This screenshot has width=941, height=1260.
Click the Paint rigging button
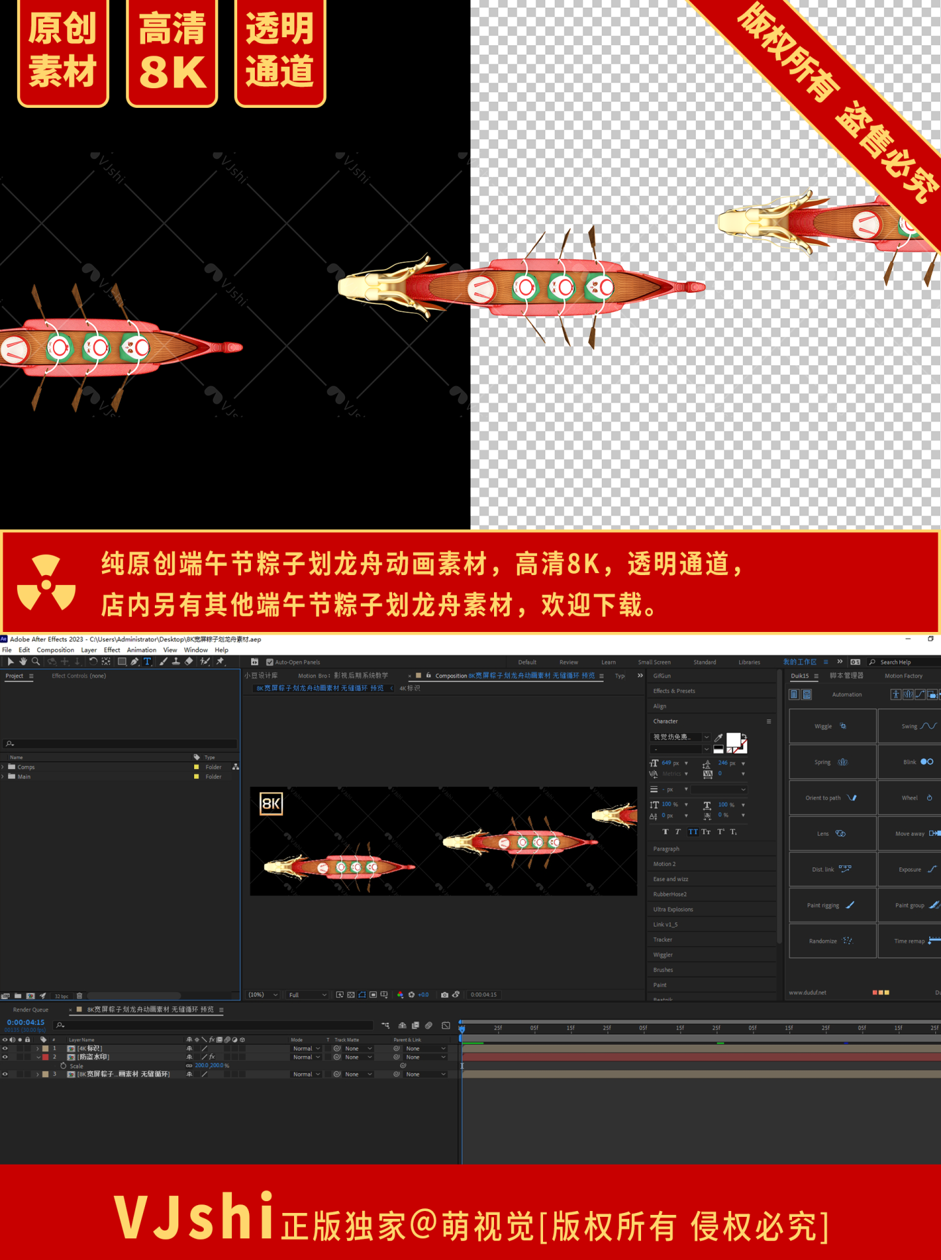click(x=833, y=905)
